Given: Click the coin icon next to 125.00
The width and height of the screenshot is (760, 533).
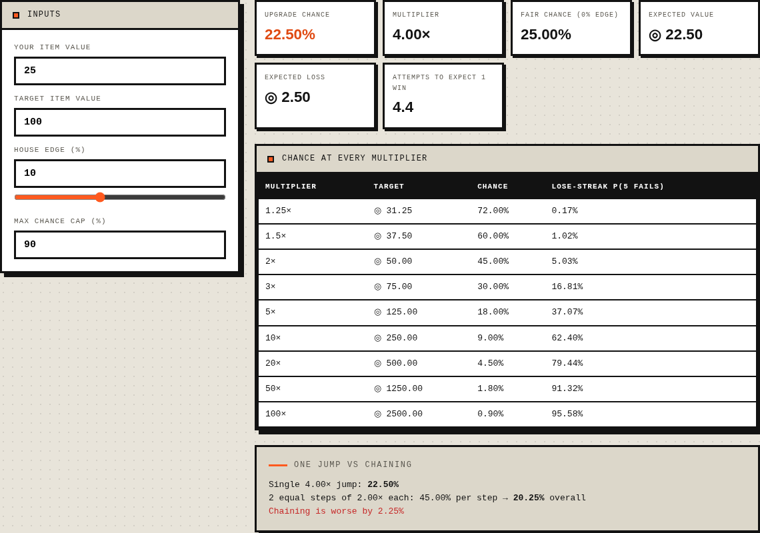Looking at the screenshot, I should click(x=378, y=312).
